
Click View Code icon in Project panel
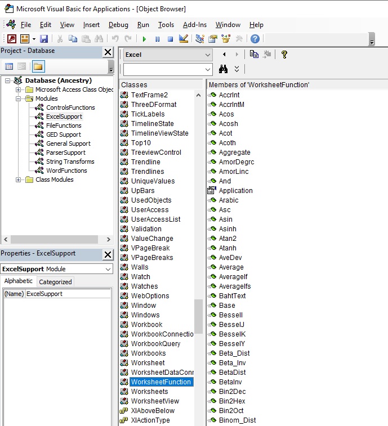pyautogui.click(x=9, y=66)
